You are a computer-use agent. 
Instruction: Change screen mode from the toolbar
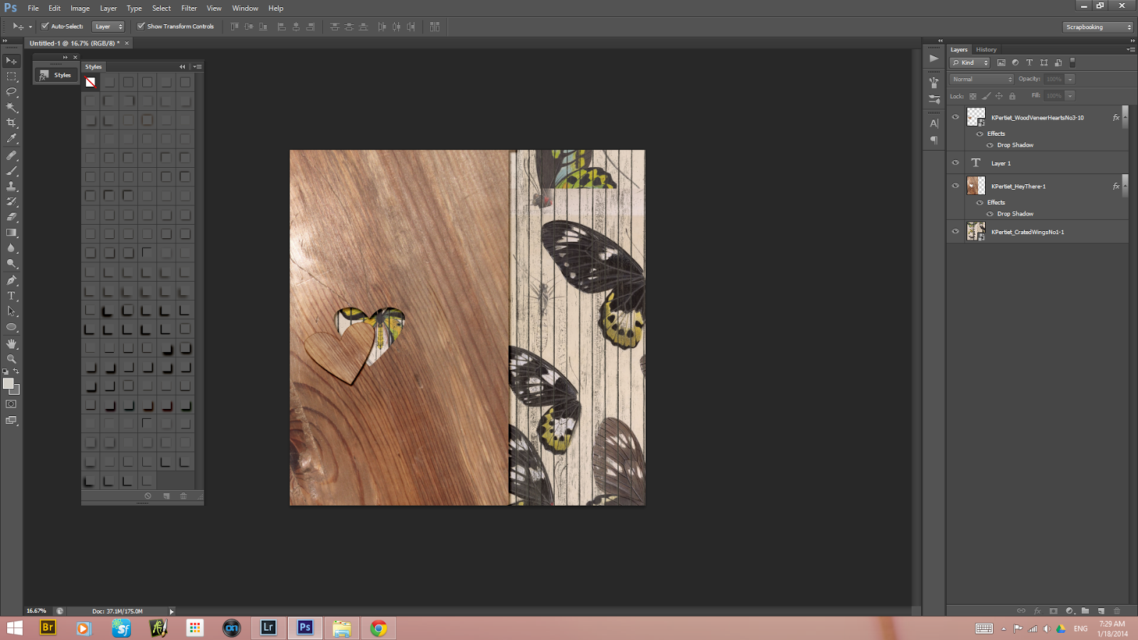(x=11, y=420)
